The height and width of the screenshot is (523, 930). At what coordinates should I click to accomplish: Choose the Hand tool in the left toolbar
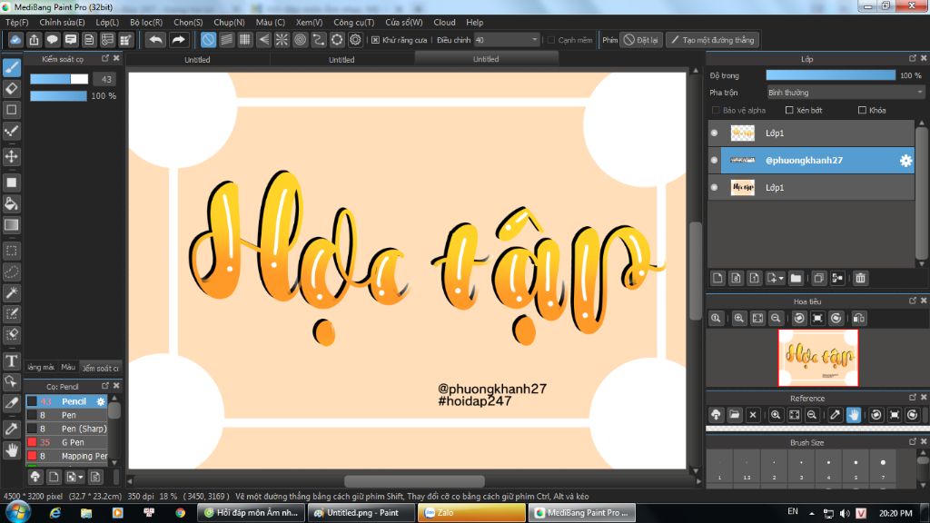11,450
